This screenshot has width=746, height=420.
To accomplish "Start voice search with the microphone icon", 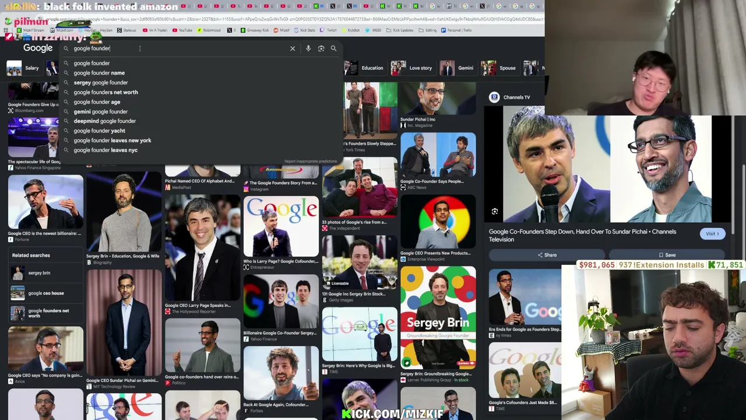I will tap(308, 48).
